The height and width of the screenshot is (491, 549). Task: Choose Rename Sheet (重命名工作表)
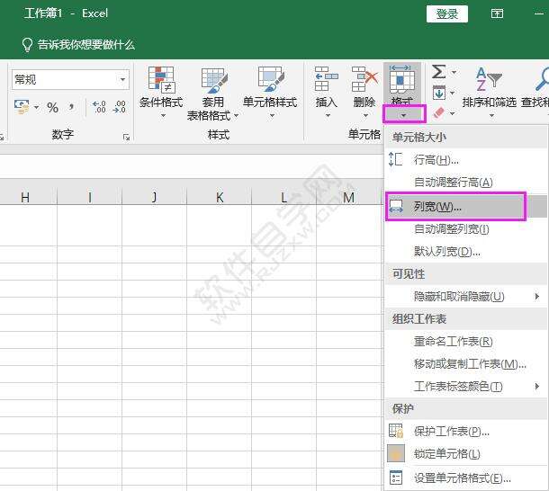click(x=466, y=342)
